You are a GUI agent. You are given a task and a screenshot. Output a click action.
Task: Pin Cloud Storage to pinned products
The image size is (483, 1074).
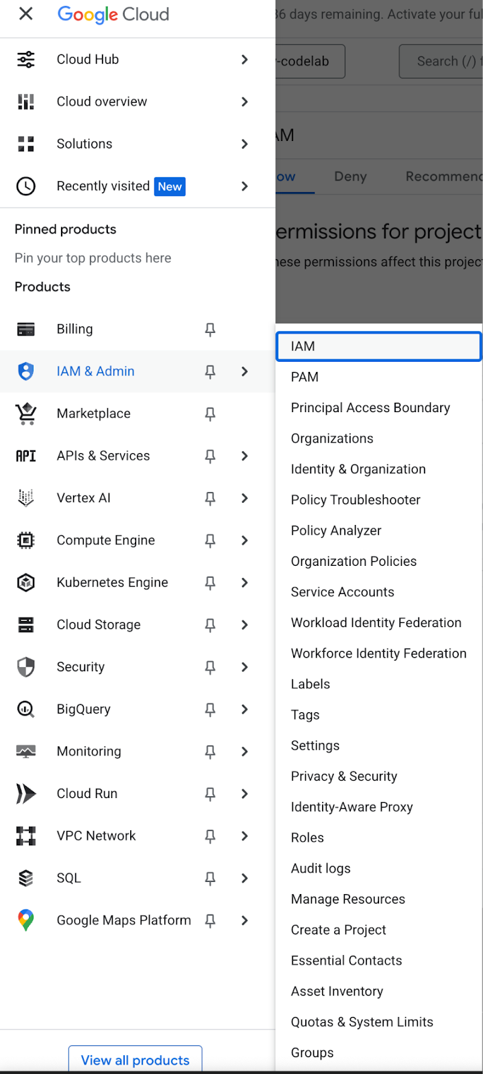point(210,625)
